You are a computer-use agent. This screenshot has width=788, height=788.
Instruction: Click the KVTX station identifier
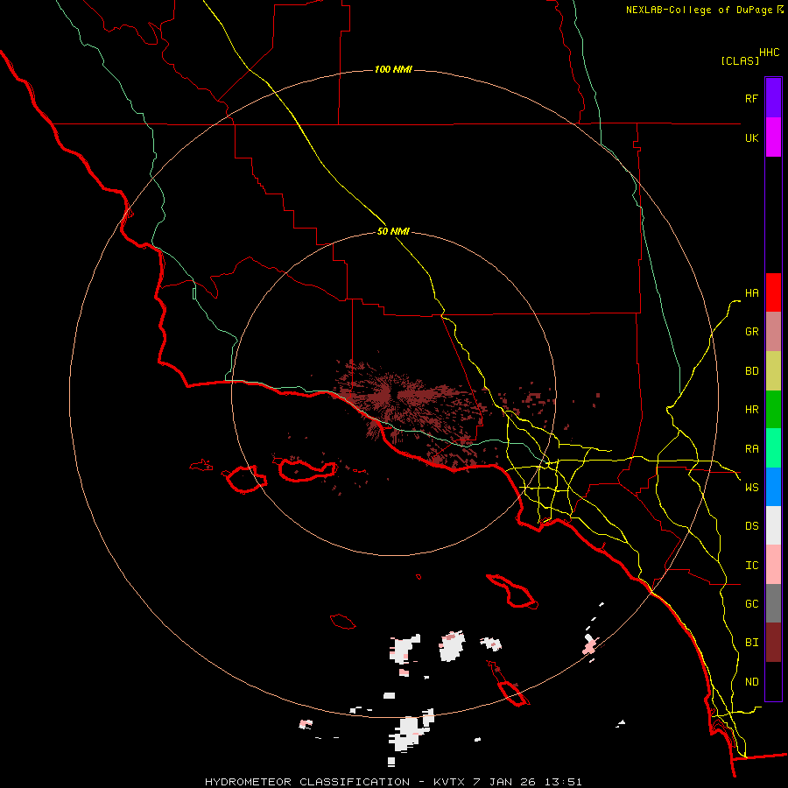pyautogui.click(x=447, y=782)
